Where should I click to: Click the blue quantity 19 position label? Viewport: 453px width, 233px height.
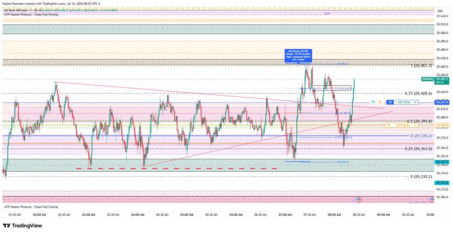tap(390, 102)
